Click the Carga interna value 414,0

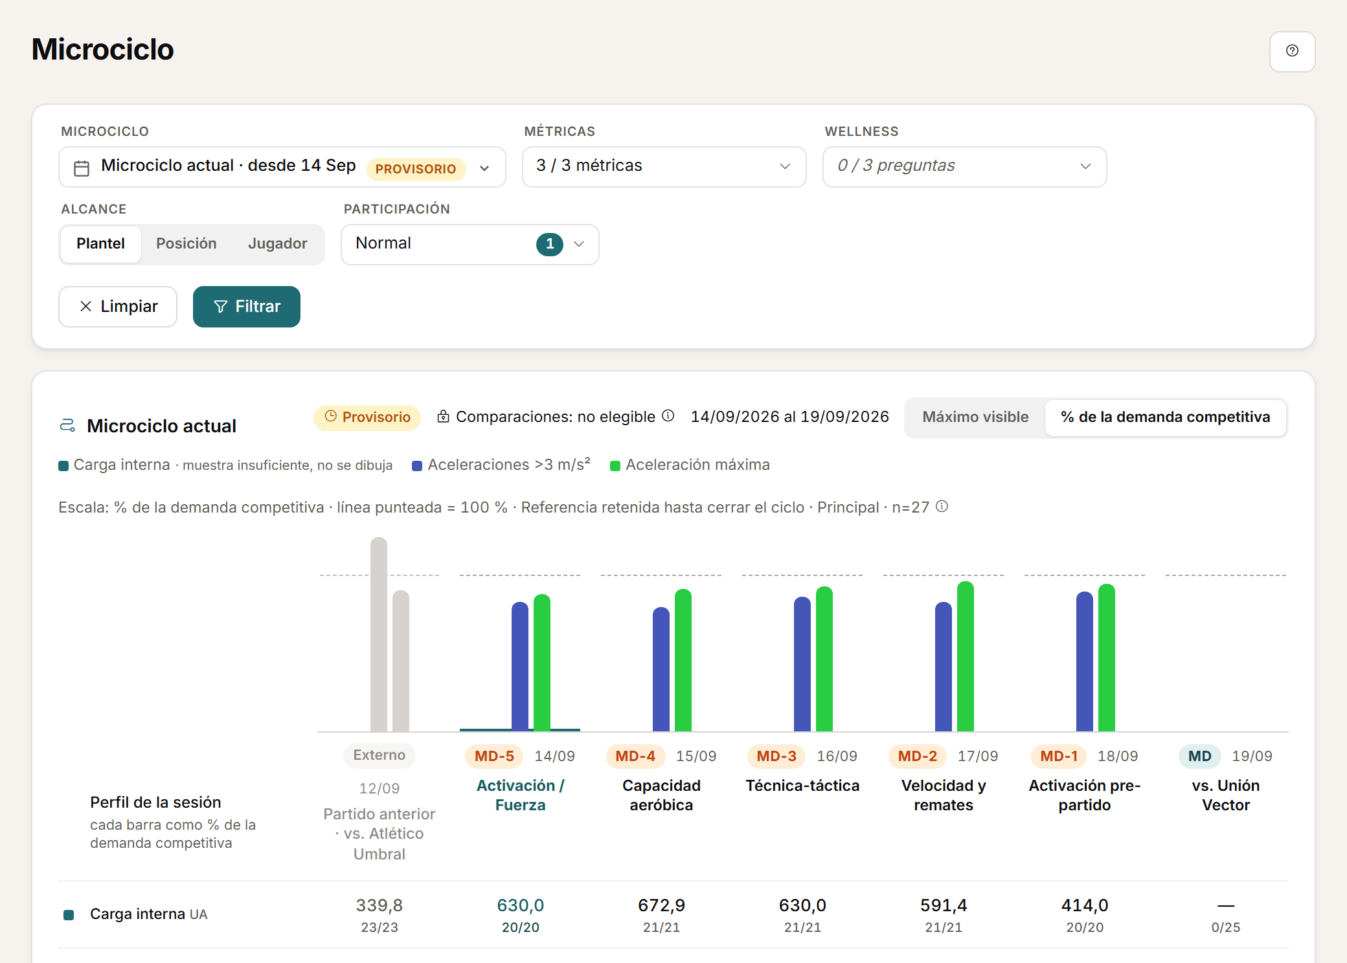point(1085,905)
